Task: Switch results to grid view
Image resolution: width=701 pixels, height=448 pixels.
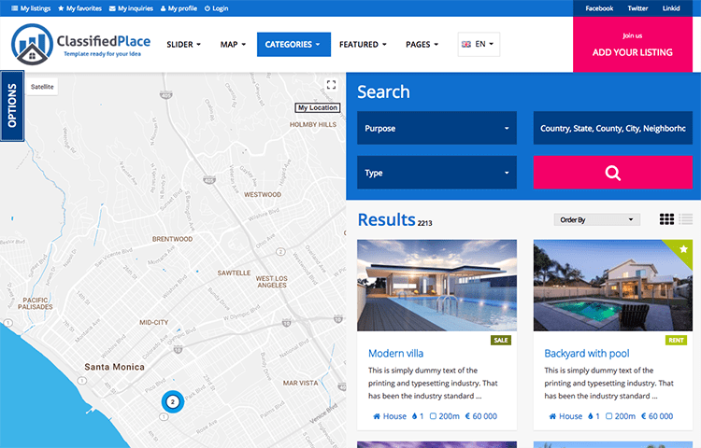Action: point(666,219)
